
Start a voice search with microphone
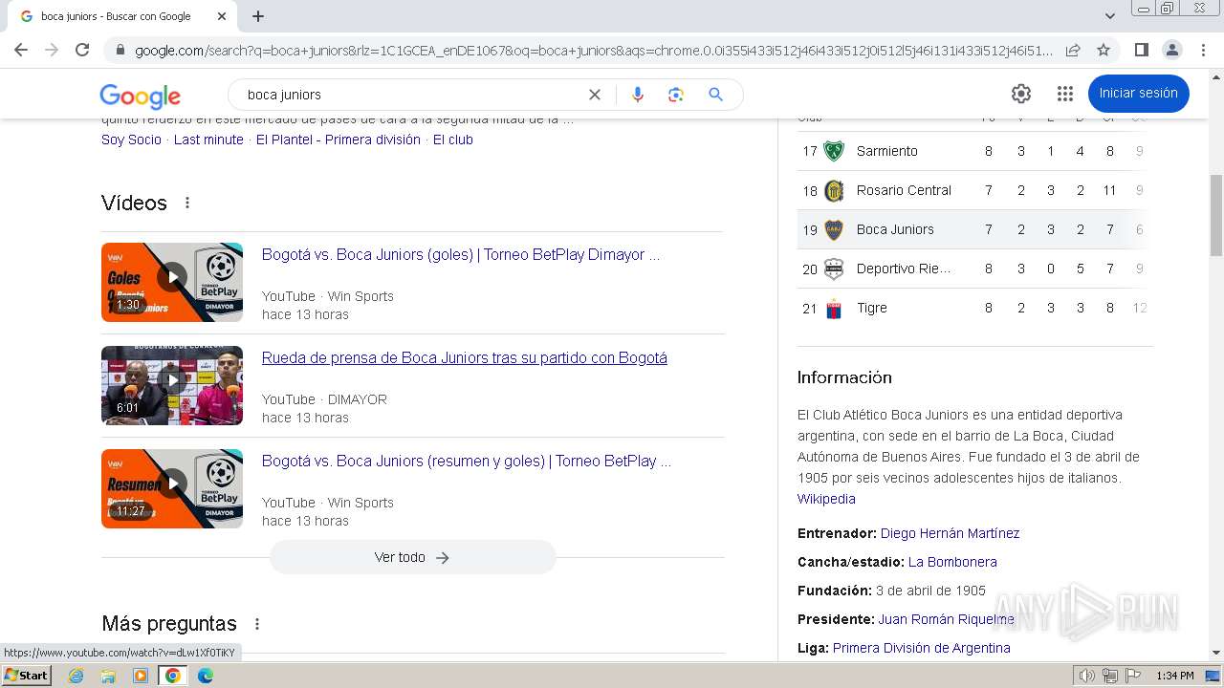[638, 95]
